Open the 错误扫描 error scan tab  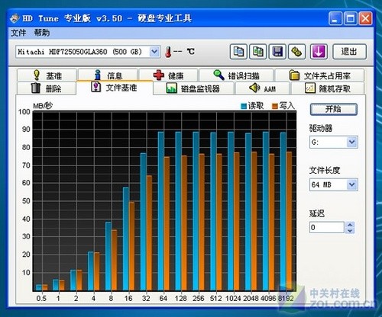click(x=236, y=75)
